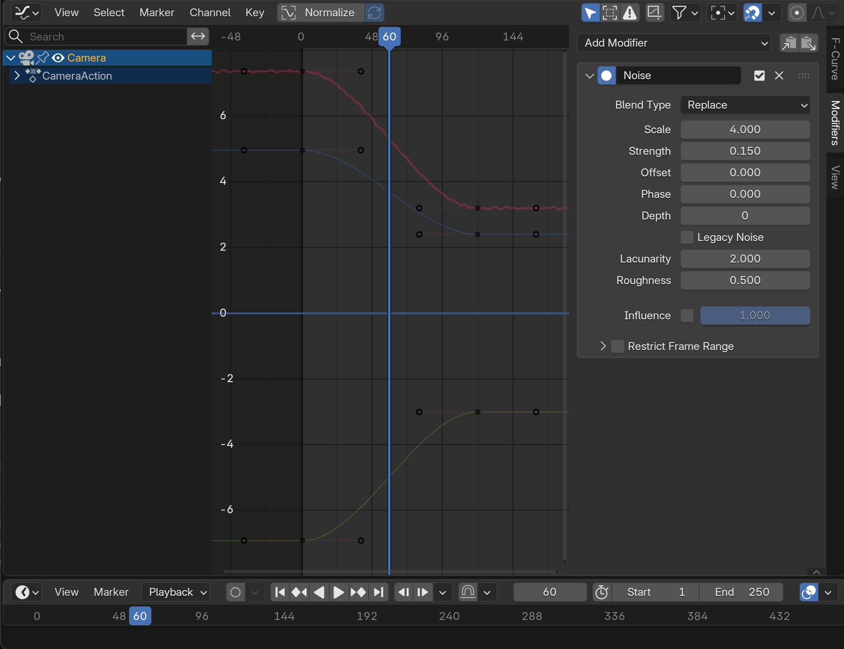Switch to the F-Curve sidebar tab
The width and height of the screenshot is (844, 649).
pyautogui.click(x=835, y=59)
